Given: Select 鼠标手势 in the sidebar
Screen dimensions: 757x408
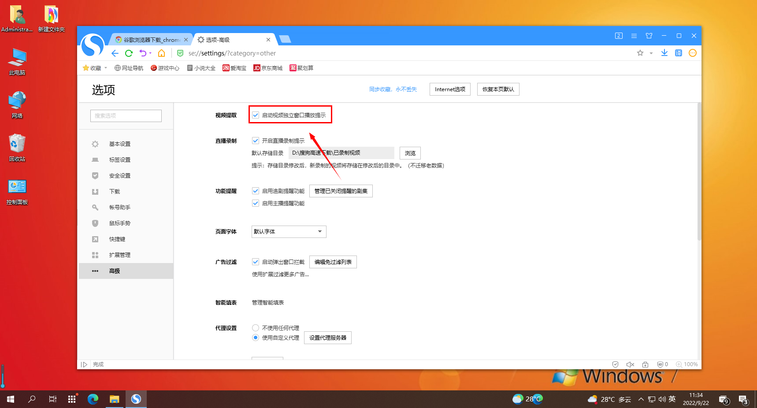Looking at the screenshot, I should (126, 223).
